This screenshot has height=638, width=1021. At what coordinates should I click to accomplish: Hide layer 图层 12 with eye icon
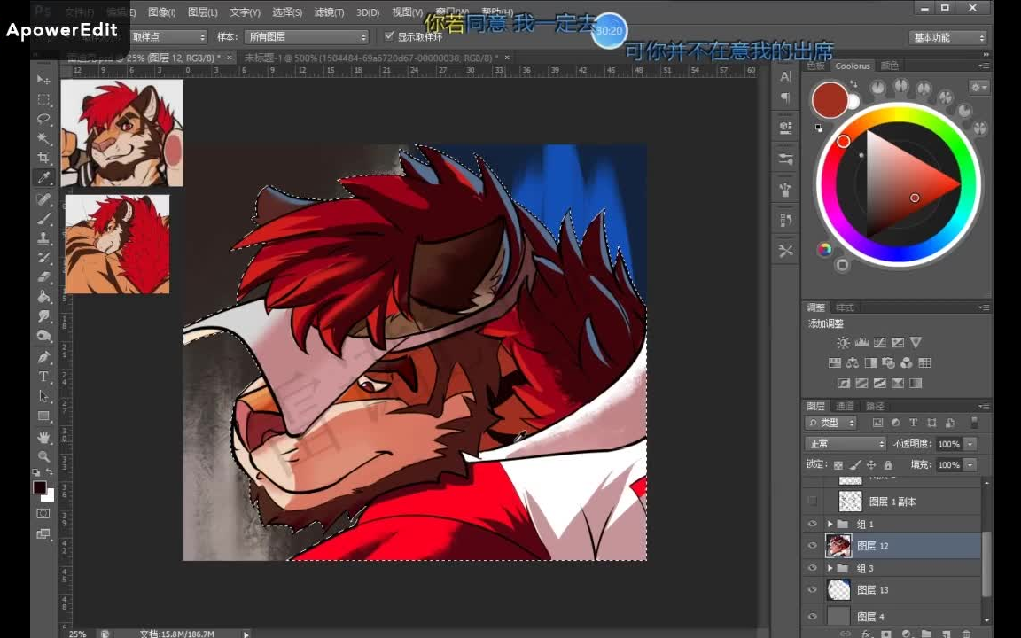pyautogui.click(x=812, y=546)
